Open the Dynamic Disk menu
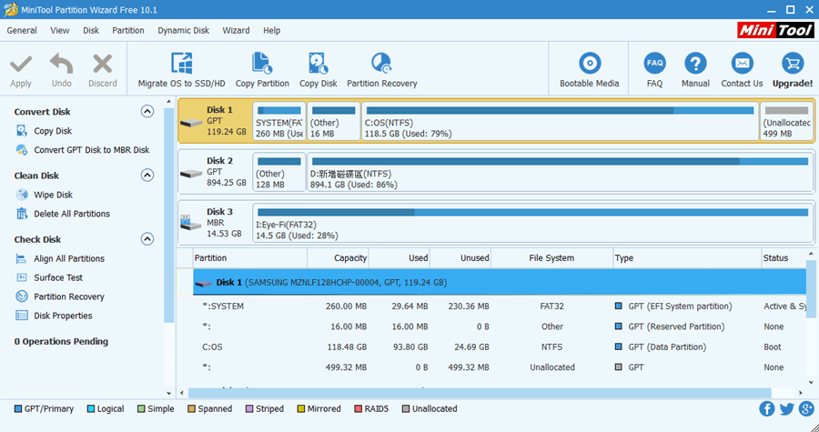Screen dimensions: 819x432 click(183, 30)
